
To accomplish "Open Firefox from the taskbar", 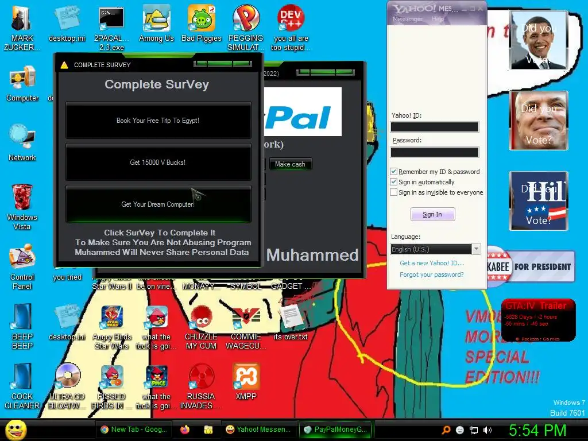I will click(184, 430).
